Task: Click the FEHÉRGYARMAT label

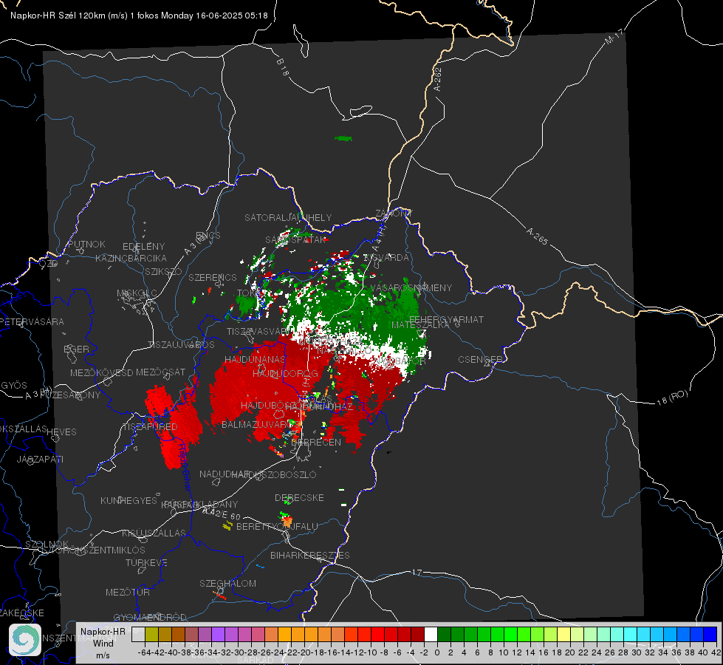Action: (x=446, y=319)
